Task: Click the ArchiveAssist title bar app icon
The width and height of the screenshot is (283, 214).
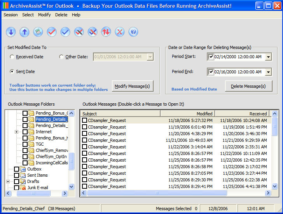Action: [x=5, y=6]
